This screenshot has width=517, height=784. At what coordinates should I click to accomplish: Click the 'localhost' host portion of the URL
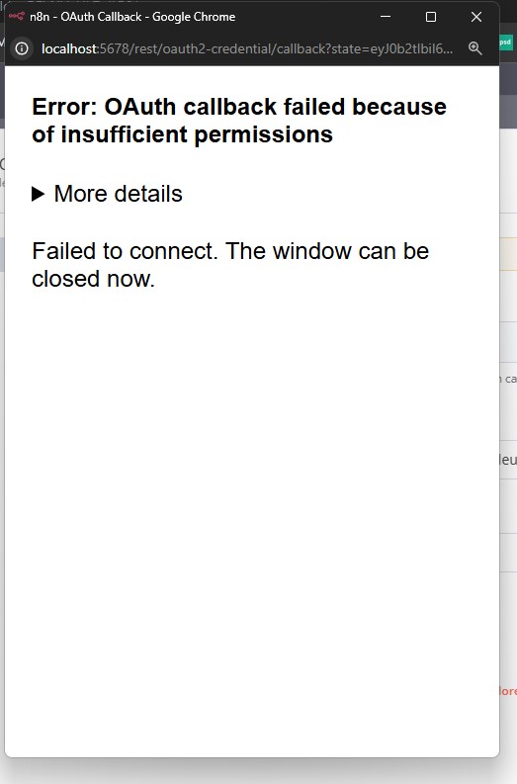click(69, 48)
